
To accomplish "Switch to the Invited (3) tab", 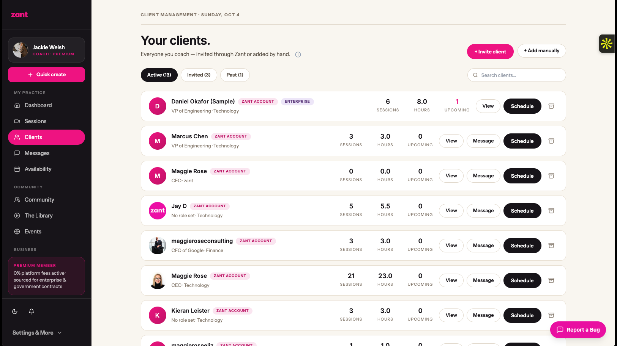I will [x=199, y=75].
